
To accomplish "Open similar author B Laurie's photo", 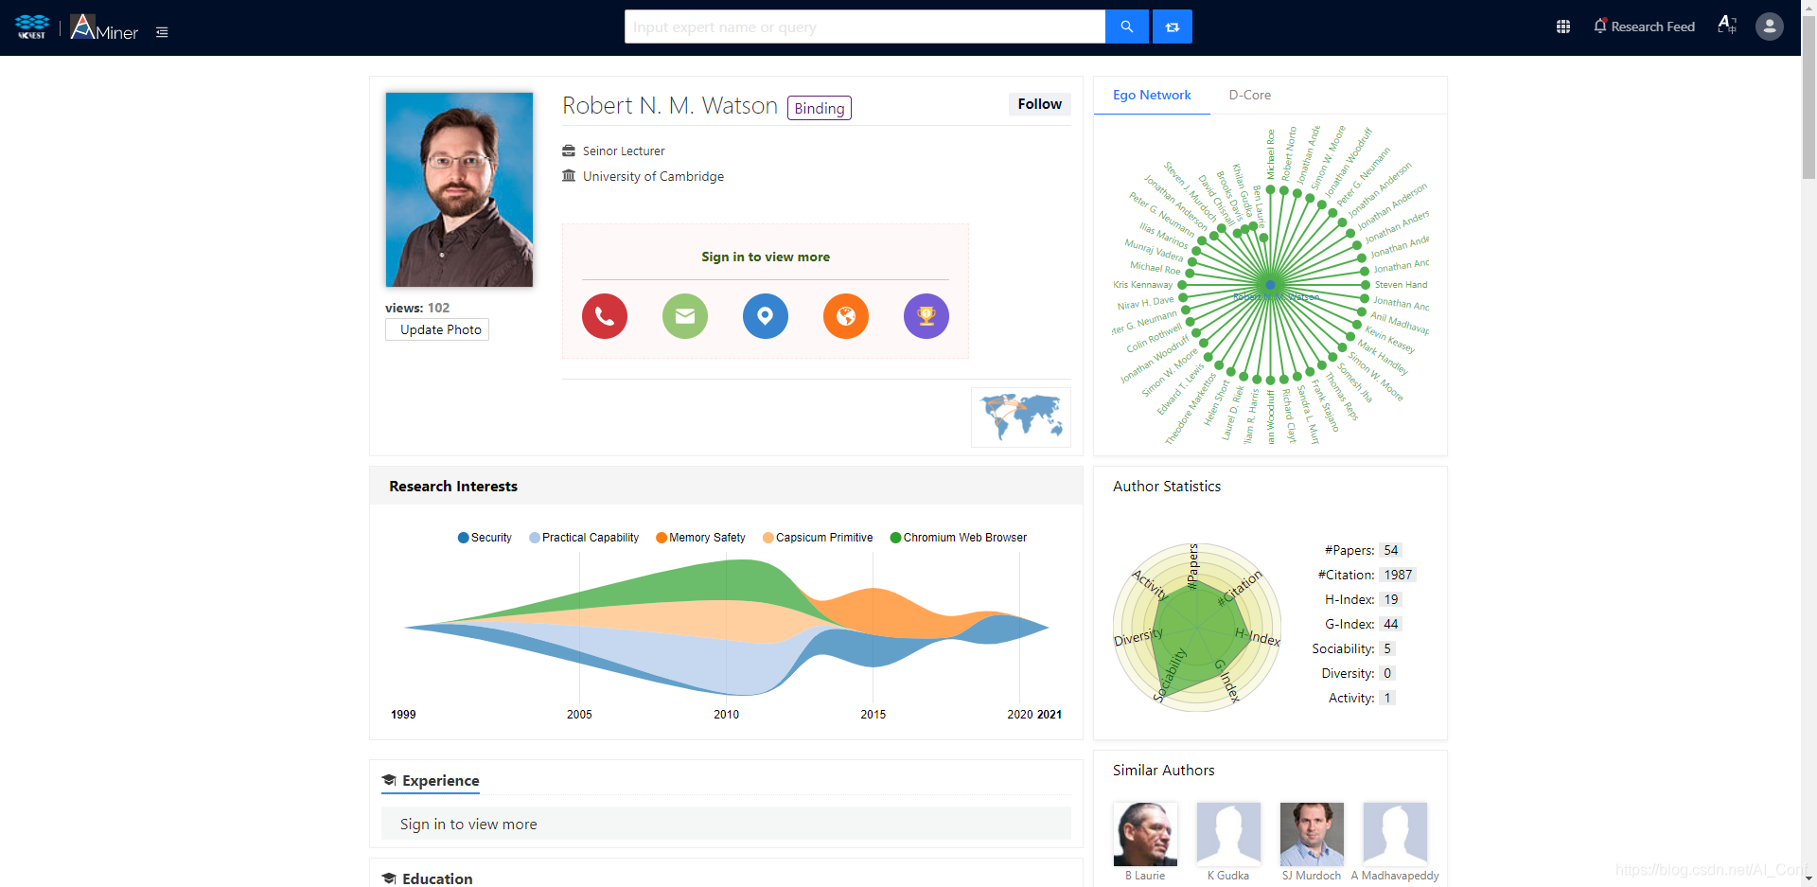I will click(1145, 834).
